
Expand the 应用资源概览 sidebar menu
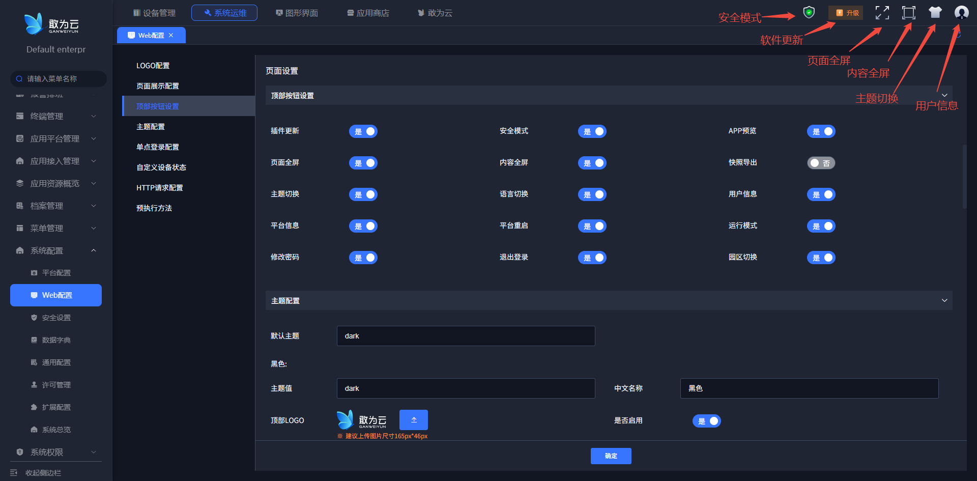[x=56, y=183]
